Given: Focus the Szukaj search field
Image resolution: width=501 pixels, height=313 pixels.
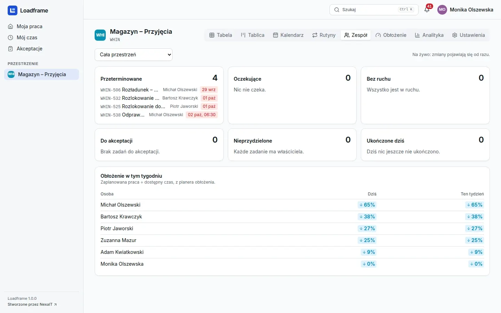Looking at the screenshot, I should pyautogui.click(x=374, y=10).
